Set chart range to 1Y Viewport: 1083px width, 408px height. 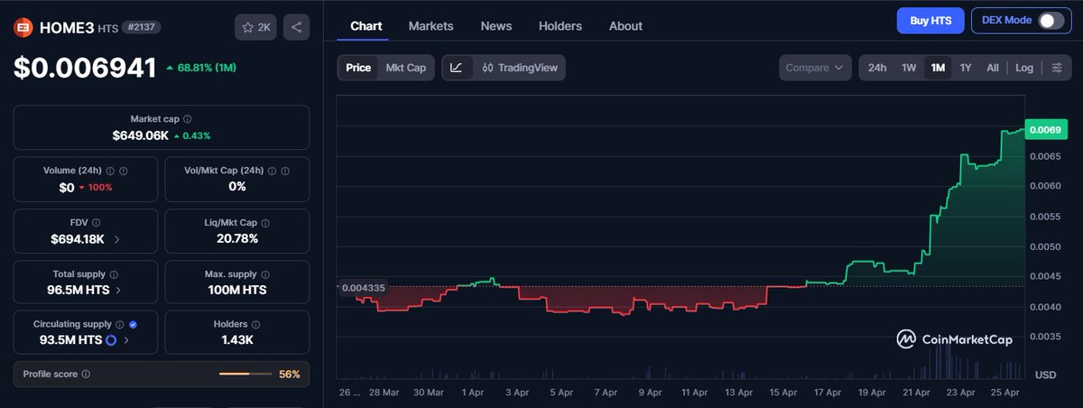coord(966,68)
